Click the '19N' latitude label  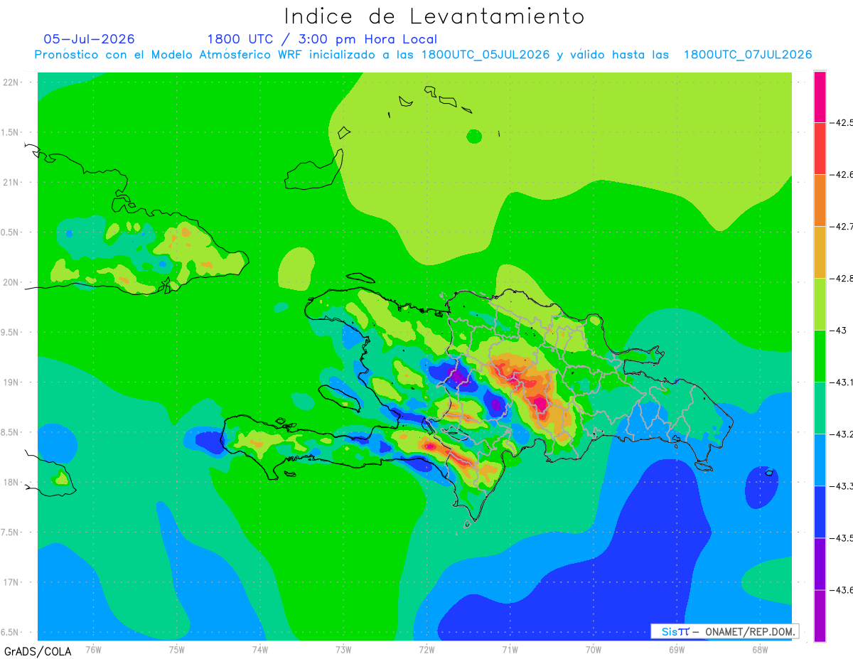coord(11,382)
